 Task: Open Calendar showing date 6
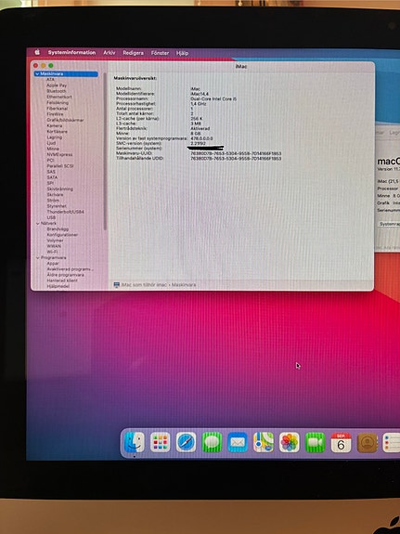342,442
